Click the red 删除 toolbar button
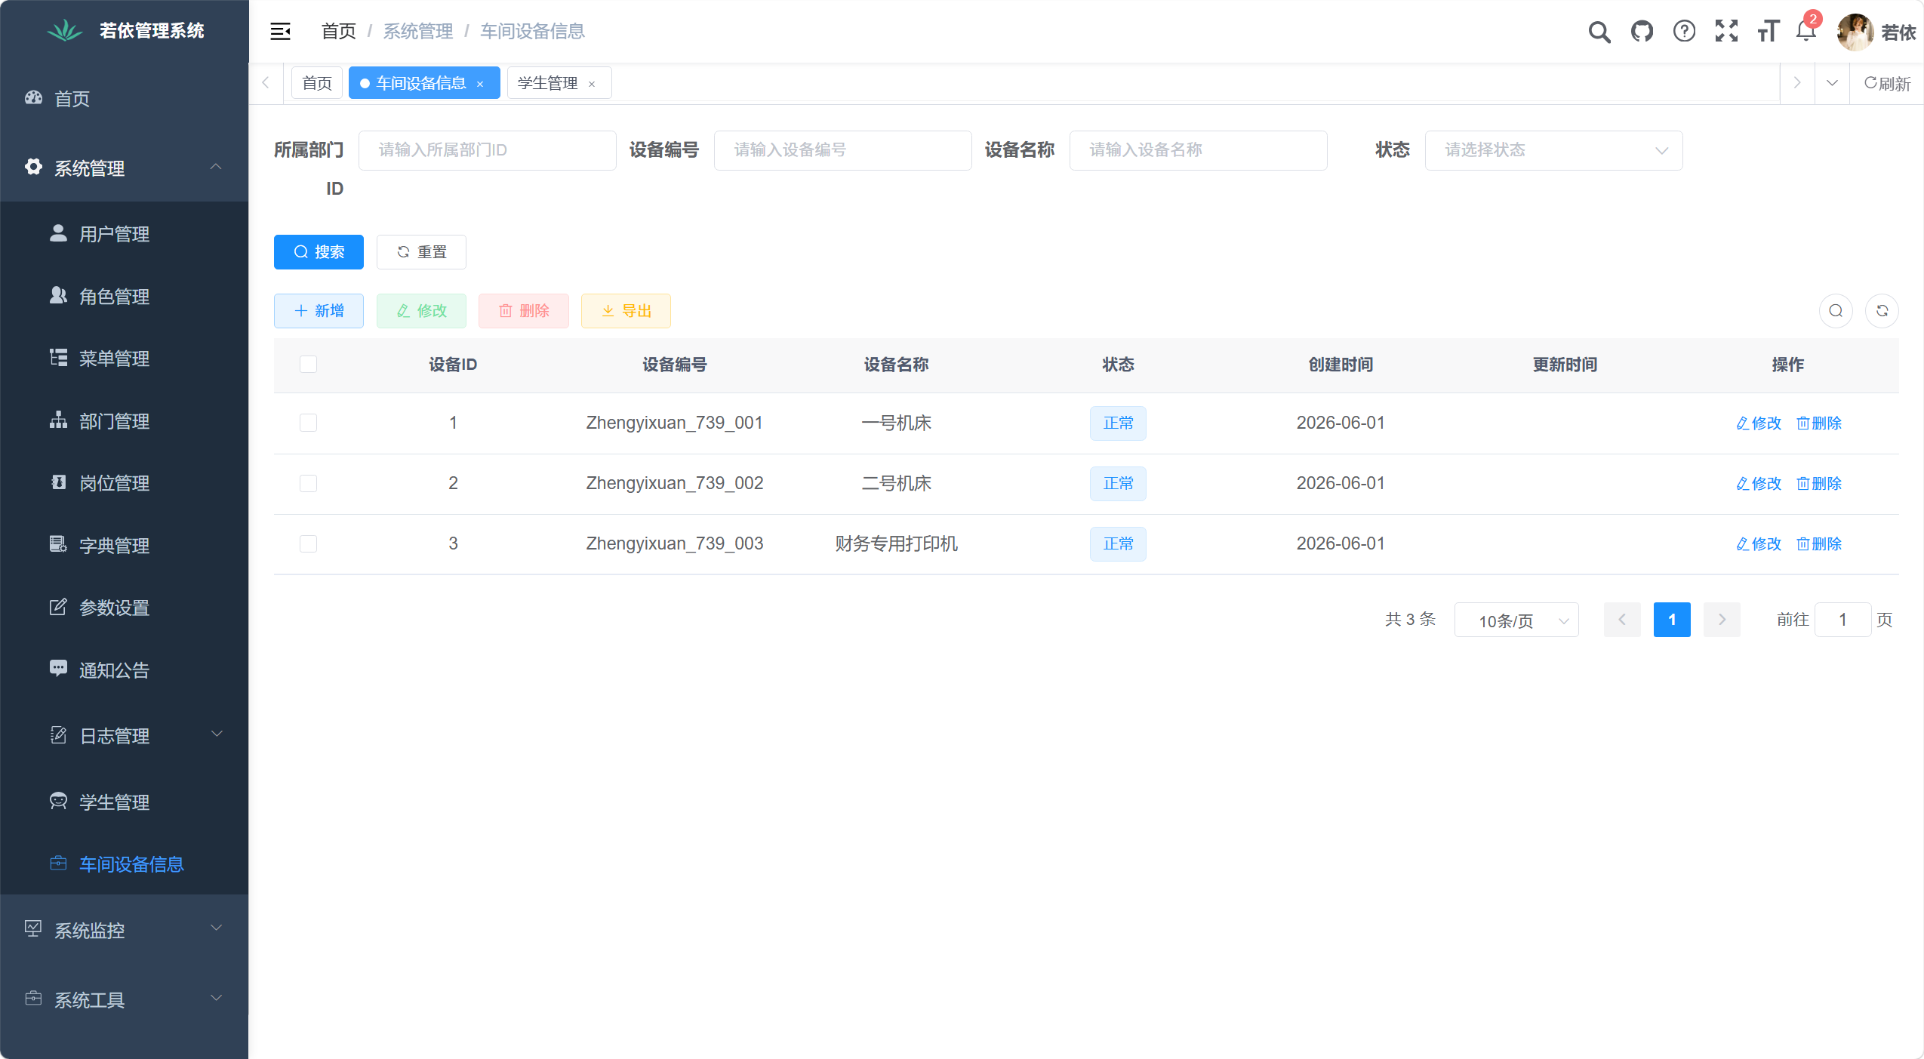 pyautogui.click(x=524, y=311)
